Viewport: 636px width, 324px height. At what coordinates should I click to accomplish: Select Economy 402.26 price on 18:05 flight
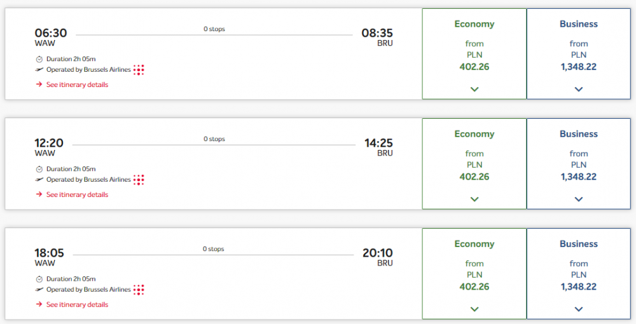coord(474,287)
